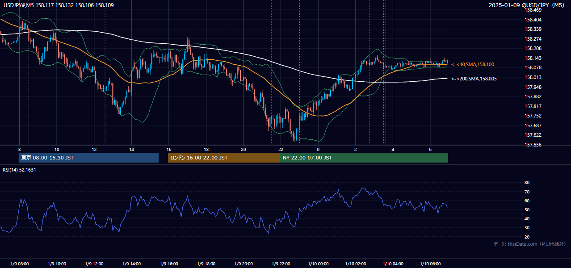
Task: Click price level 157.752 on the axis
Action: [533, 116]
